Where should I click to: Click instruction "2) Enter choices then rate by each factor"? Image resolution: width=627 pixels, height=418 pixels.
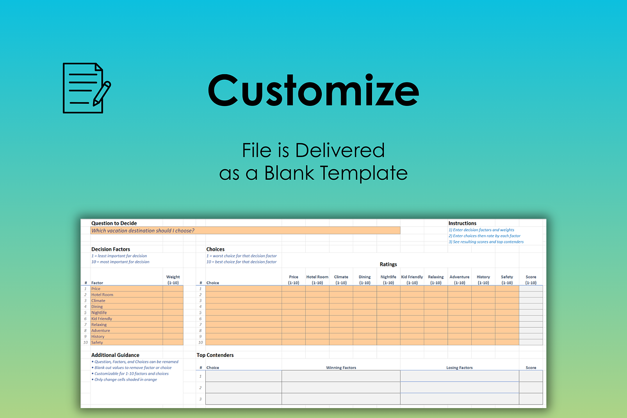[x=484, y=236]
